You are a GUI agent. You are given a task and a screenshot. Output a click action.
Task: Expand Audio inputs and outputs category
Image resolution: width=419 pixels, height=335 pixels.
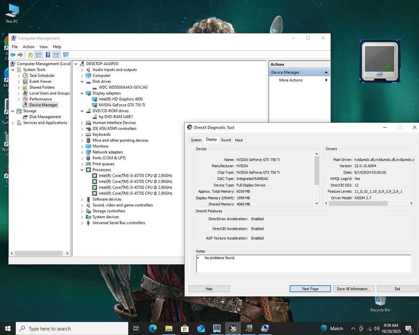[x=82, y=70]
